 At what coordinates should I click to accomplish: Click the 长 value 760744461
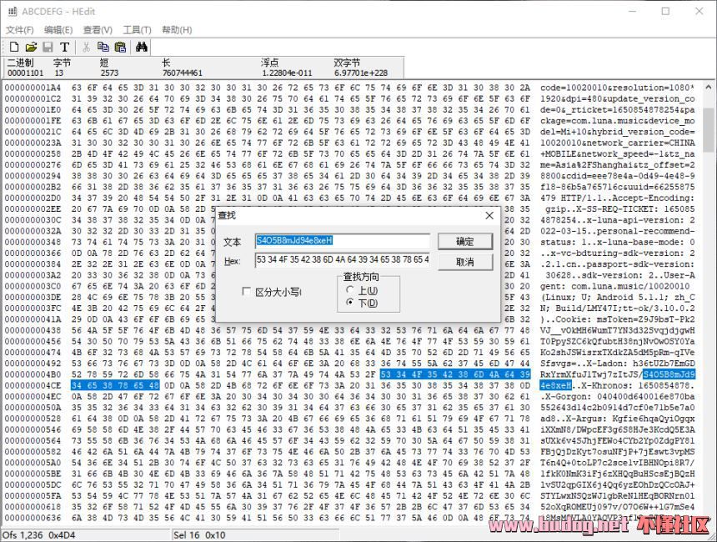(x=182, y=73)
